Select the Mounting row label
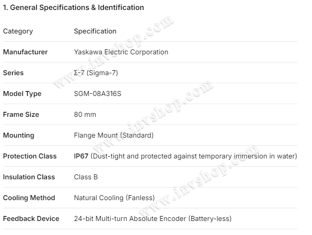This screenshot has height=235, width=312. point(19,135)
